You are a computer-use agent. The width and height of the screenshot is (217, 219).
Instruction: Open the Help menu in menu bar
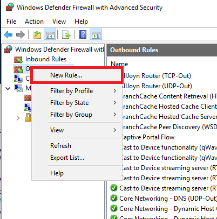click(x=81, y=22)
